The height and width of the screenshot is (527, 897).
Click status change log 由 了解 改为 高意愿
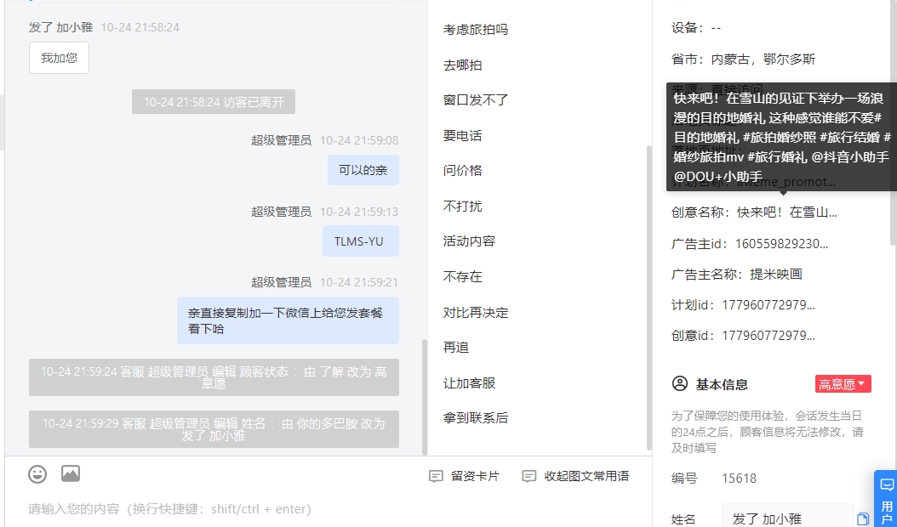point(214,377)
